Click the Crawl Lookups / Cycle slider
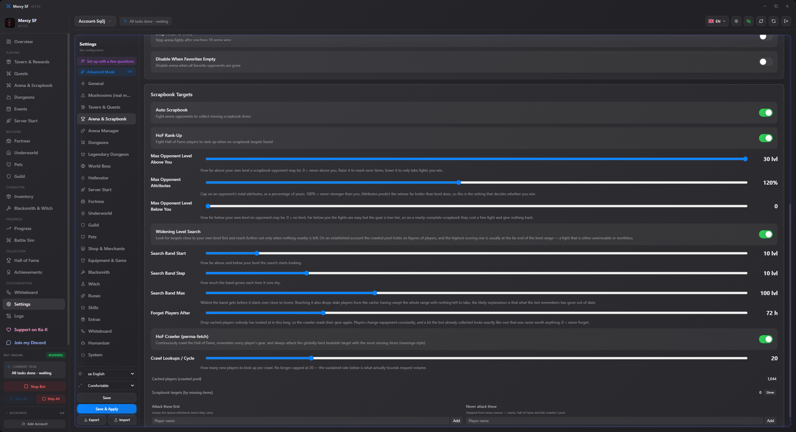Image resolution: width=796 pixels, height=432 pixels. click(x=477, y=358)
